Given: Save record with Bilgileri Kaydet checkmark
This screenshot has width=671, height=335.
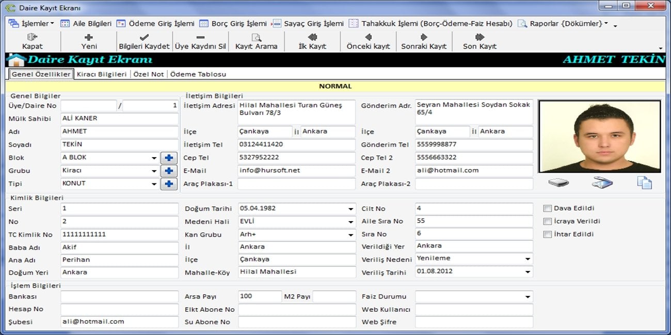Looking at the screenshot, I should tap(144, 37).
